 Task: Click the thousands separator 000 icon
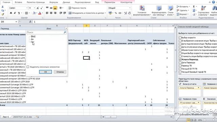click(x=120, y=13)
